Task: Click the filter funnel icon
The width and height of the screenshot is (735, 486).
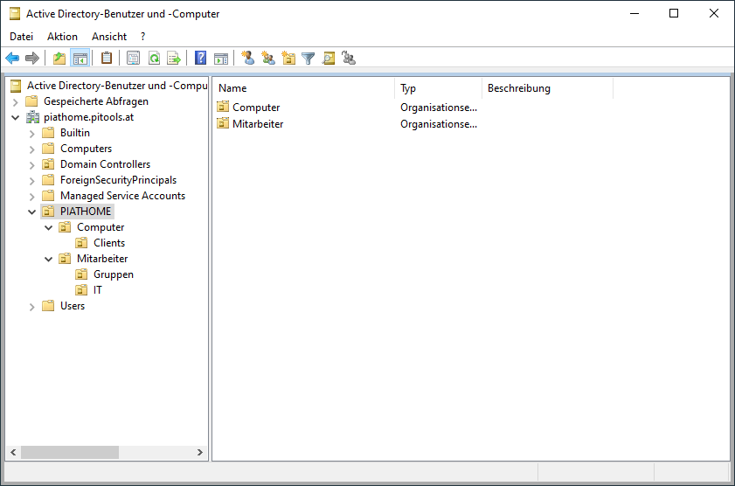Action: coord(309,59)
